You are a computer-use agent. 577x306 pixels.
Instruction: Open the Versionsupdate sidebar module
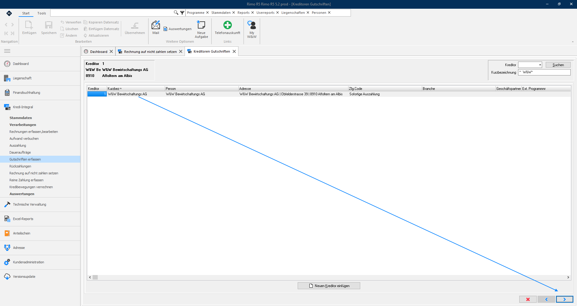[40, 277]
